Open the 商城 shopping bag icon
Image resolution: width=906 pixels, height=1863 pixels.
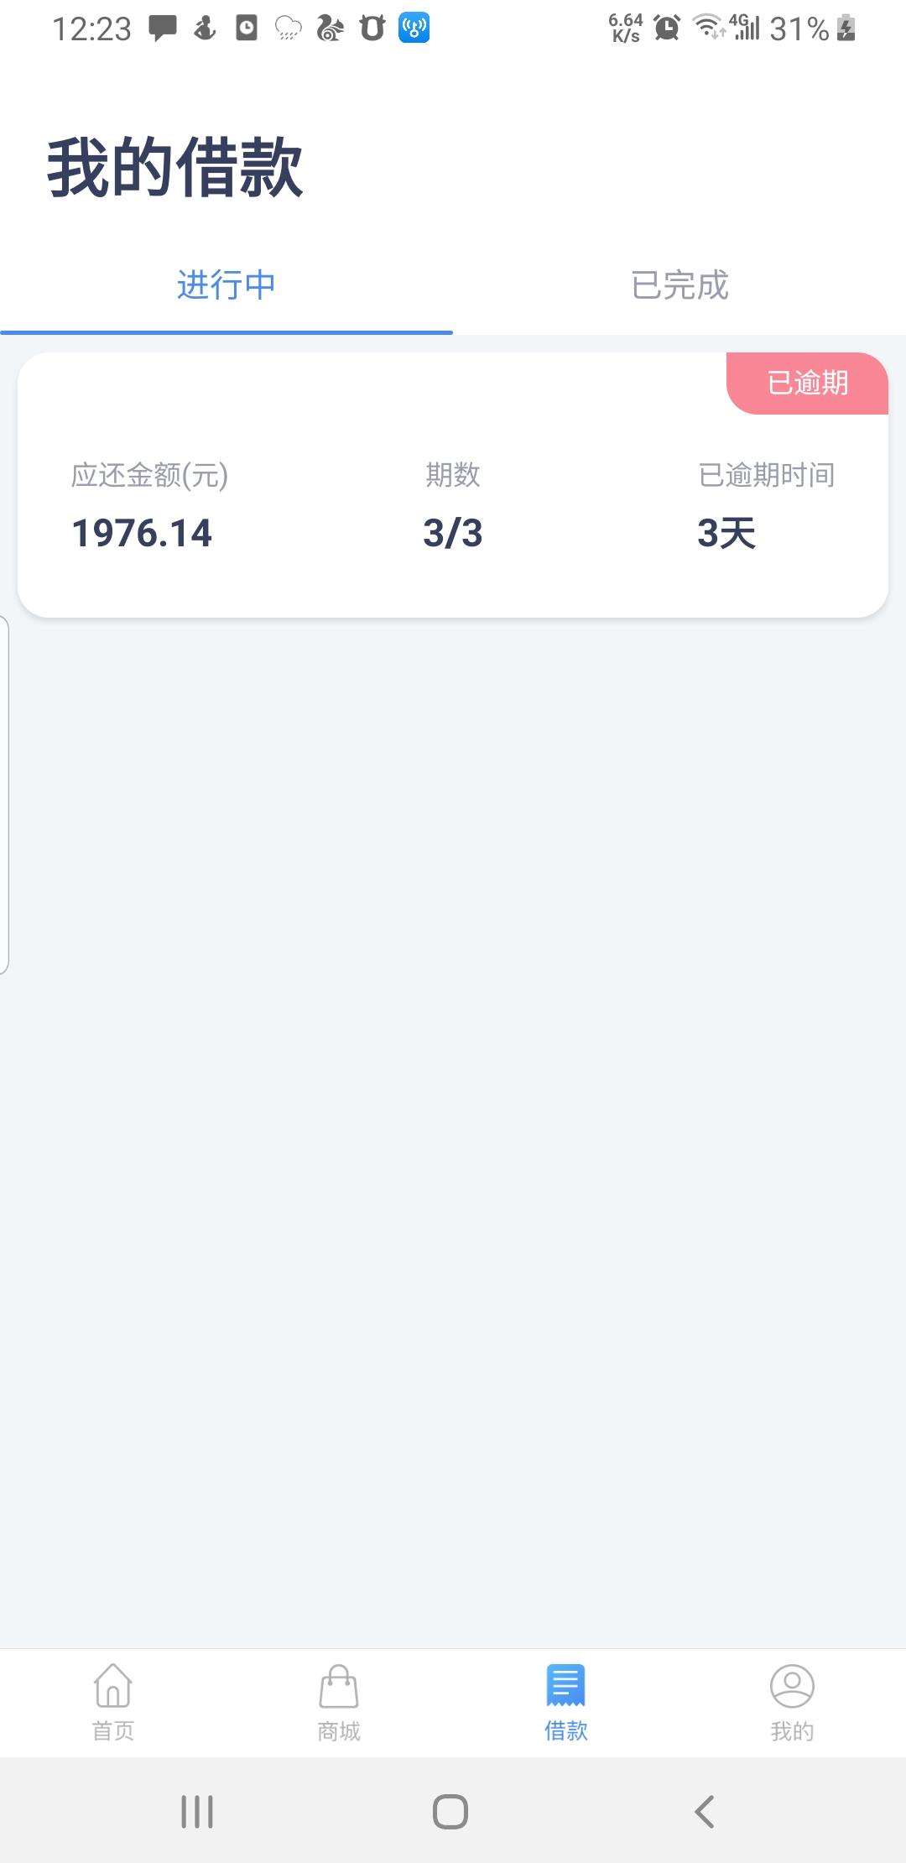[x=339, y=1687]
